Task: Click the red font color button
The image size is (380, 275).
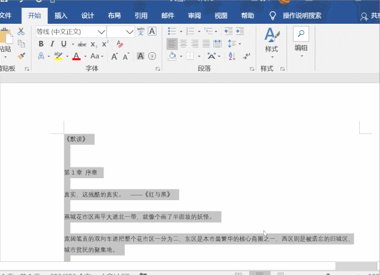Action: click(76, 56)
